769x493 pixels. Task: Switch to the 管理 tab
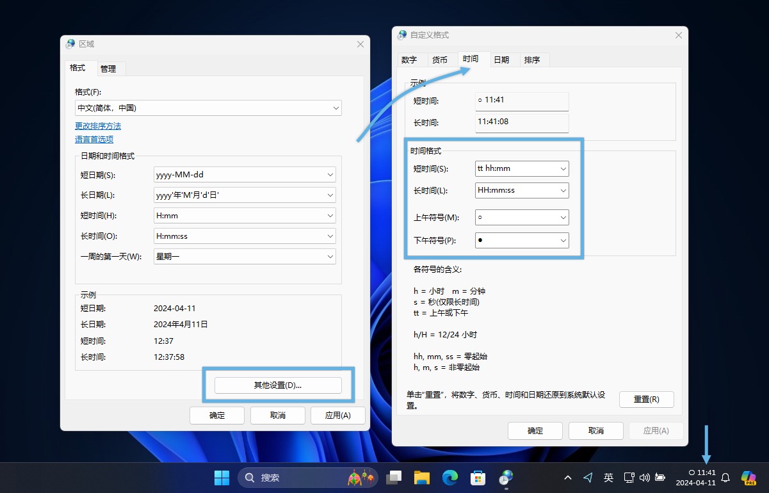108,69
